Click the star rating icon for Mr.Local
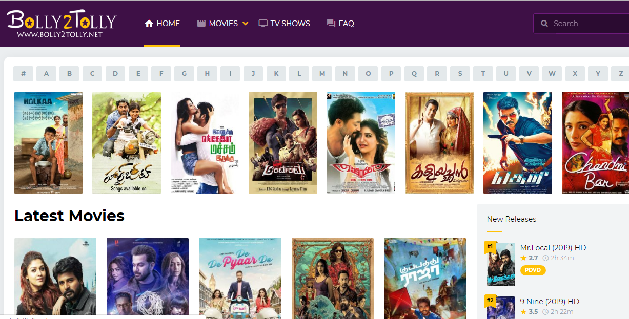Image resolution: width=629 pixels, height=319 pixels. click(x=523, y=258)
